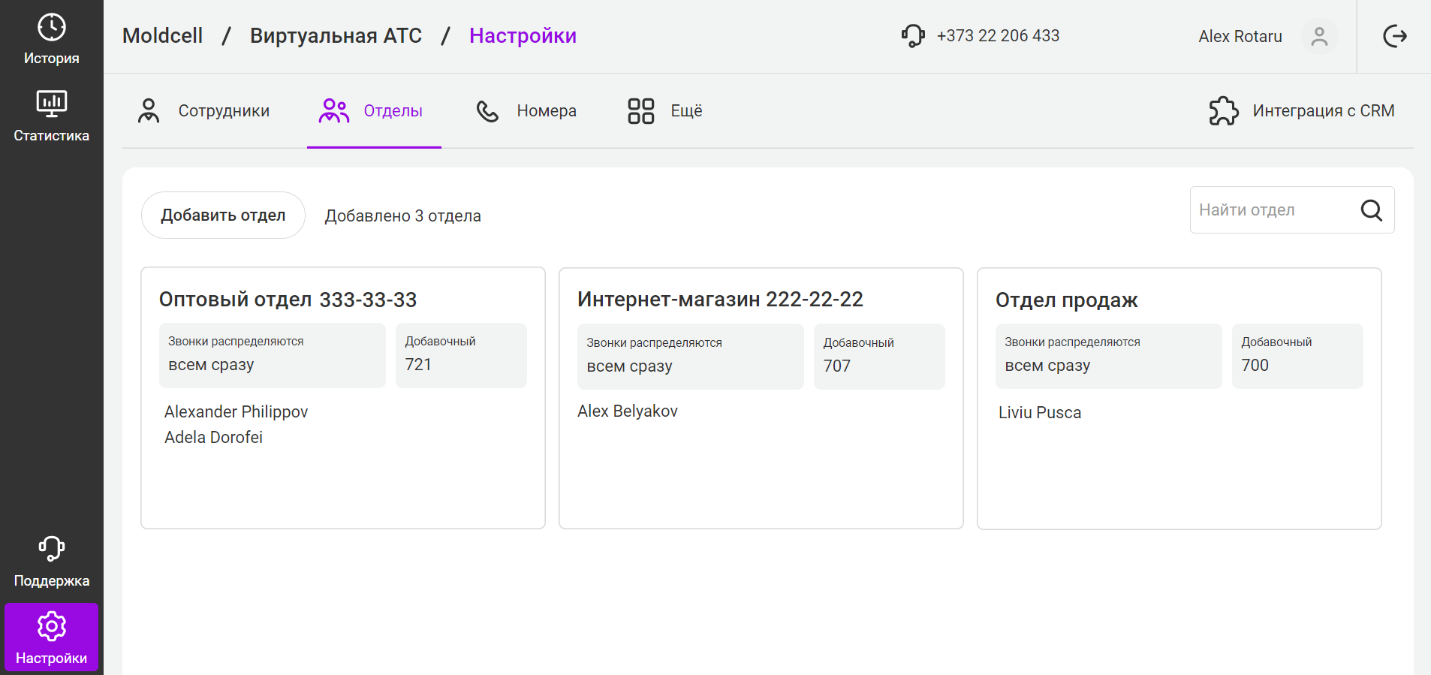Switch to the Сотрудники tab
Image resolution: width=1431 pixels, height=675 pixels.
point(204,111)
